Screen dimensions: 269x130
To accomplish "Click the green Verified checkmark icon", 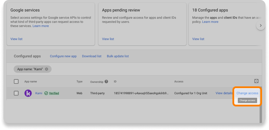I will tap(46, 93).
